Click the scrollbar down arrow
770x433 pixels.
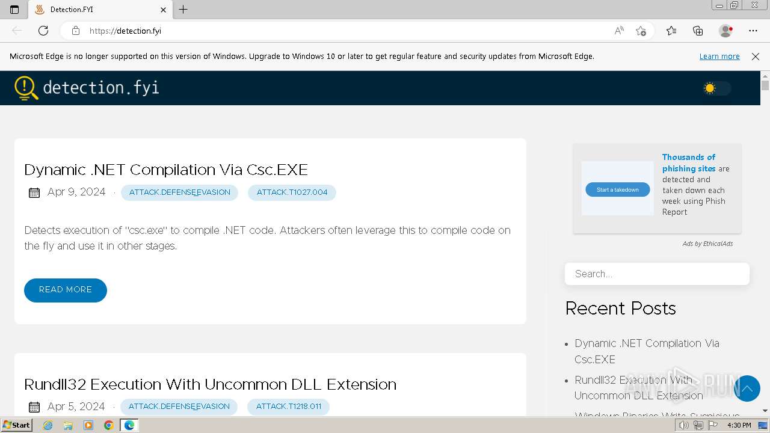coord(765,411)
